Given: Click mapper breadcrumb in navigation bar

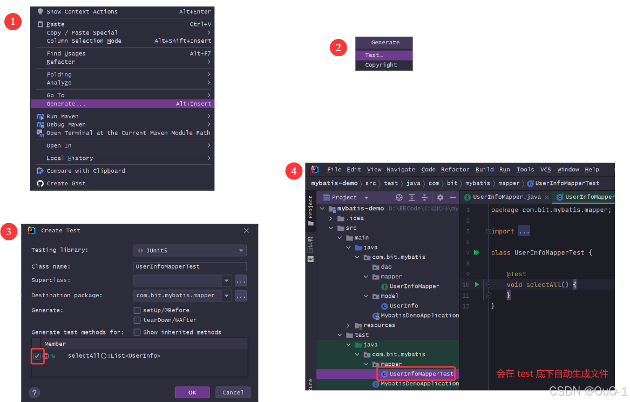Looking at the screenshot, I should [x=509, y=183].
